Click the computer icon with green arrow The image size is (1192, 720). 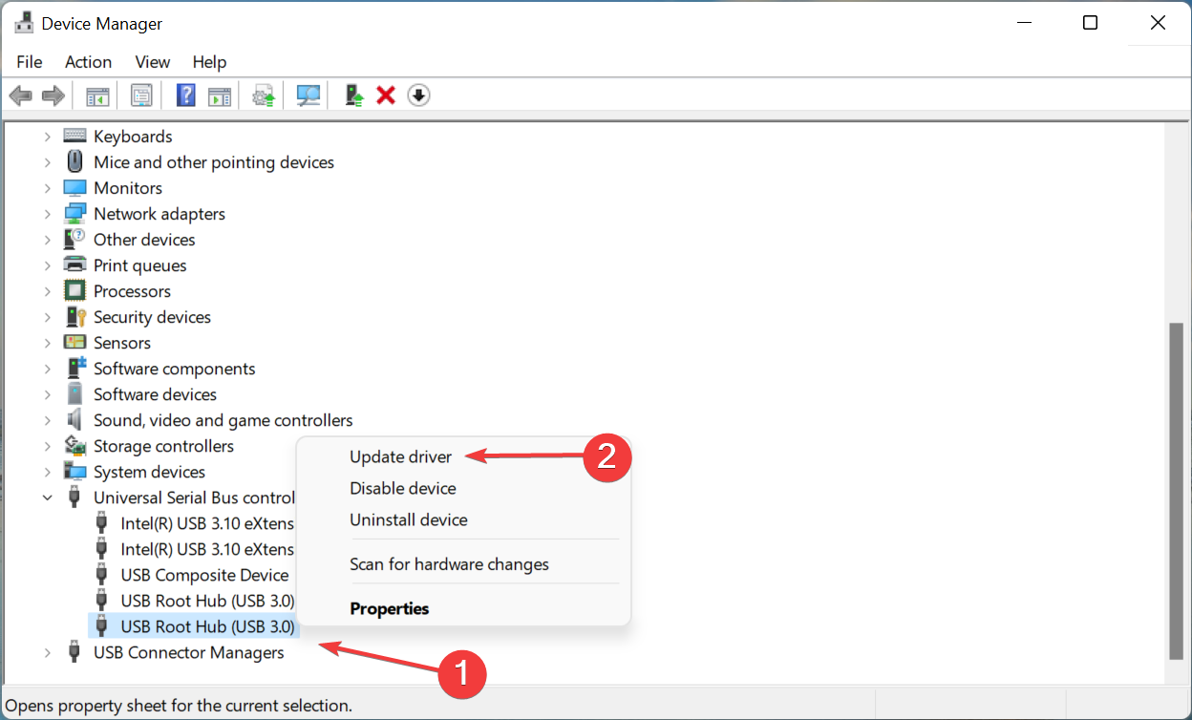click(354, 95)
